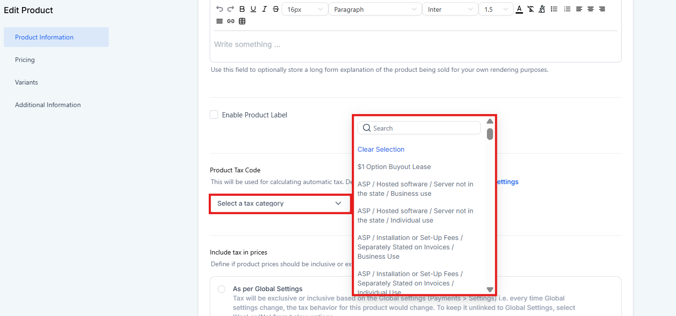This screenshot has height=316, width=676.
Task: Insert a bulleted list
Action: [554, 9]
